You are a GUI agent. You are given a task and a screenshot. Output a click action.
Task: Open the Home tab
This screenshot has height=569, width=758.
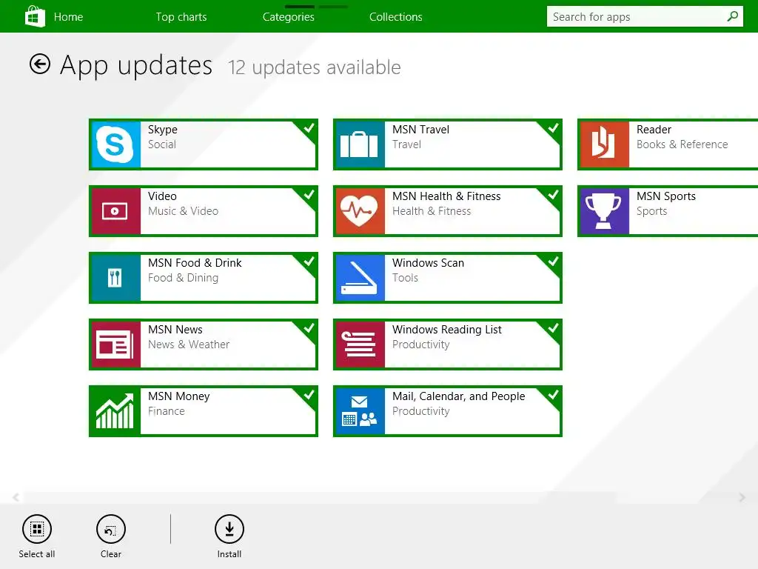(x=68, y=17)
